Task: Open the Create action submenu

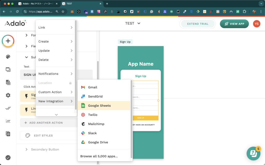Action: (55, 42)
